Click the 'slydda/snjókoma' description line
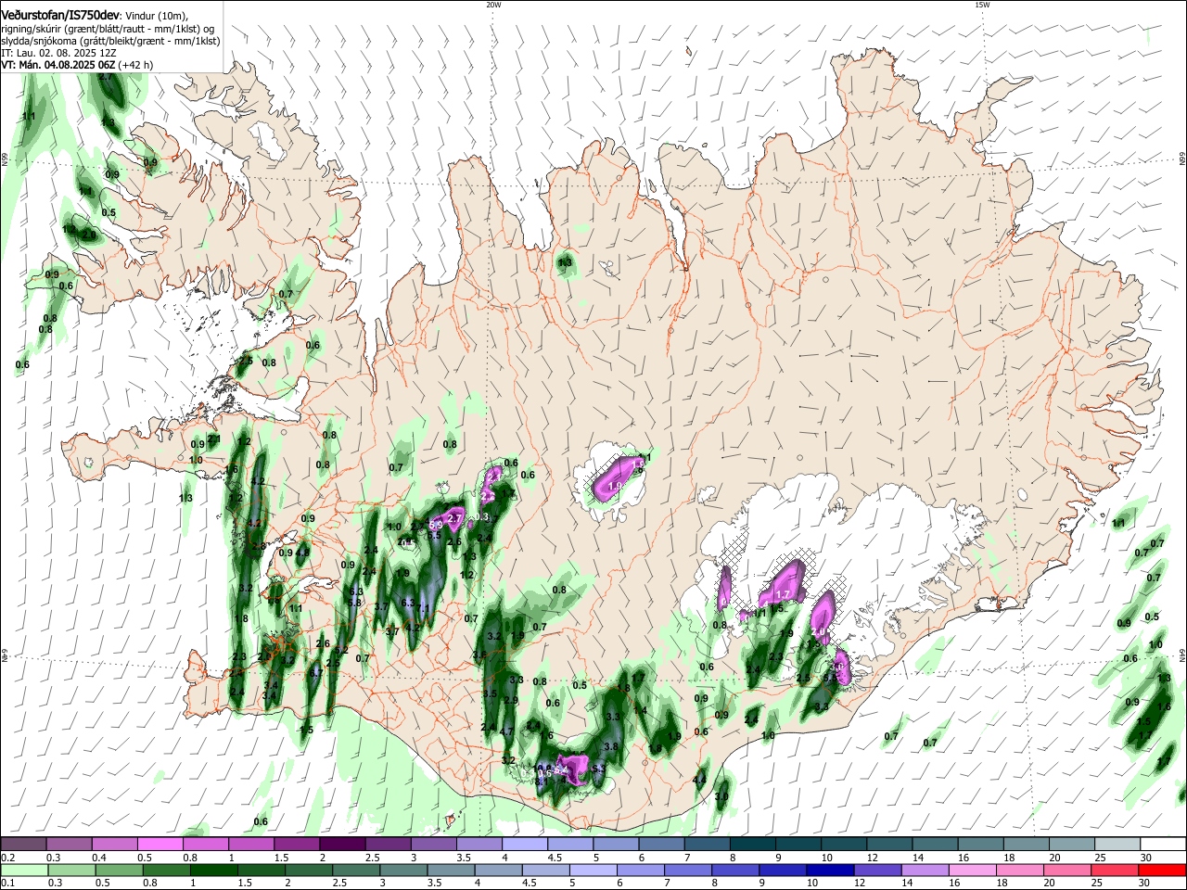1187x890 pixels. pyautogui.click(x=110, y=41)
